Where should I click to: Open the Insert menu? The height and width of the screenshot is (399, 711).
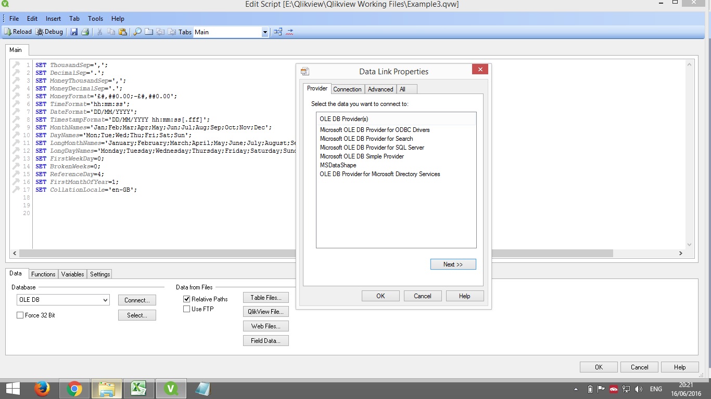(x=53, y=18)
